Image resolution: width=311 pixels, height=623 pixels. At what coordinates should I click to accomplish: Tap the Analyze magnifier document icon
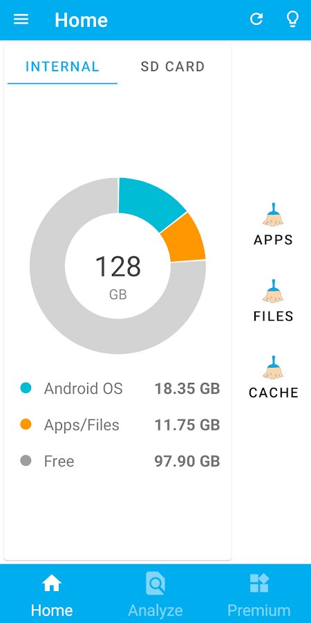click(x=155, y=584)
